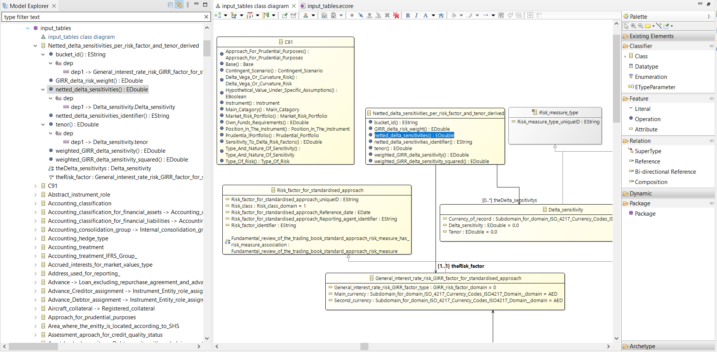Viewport: 717px width, 352px height.
Task: Apply bold formatting from the diagram toolbar
Action: coord(408,15)
